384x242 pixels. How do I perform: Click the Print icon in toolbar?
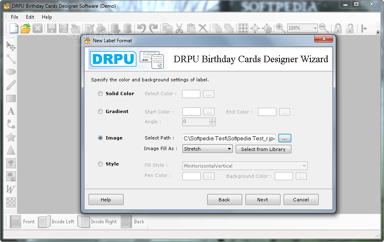[101, 28]
